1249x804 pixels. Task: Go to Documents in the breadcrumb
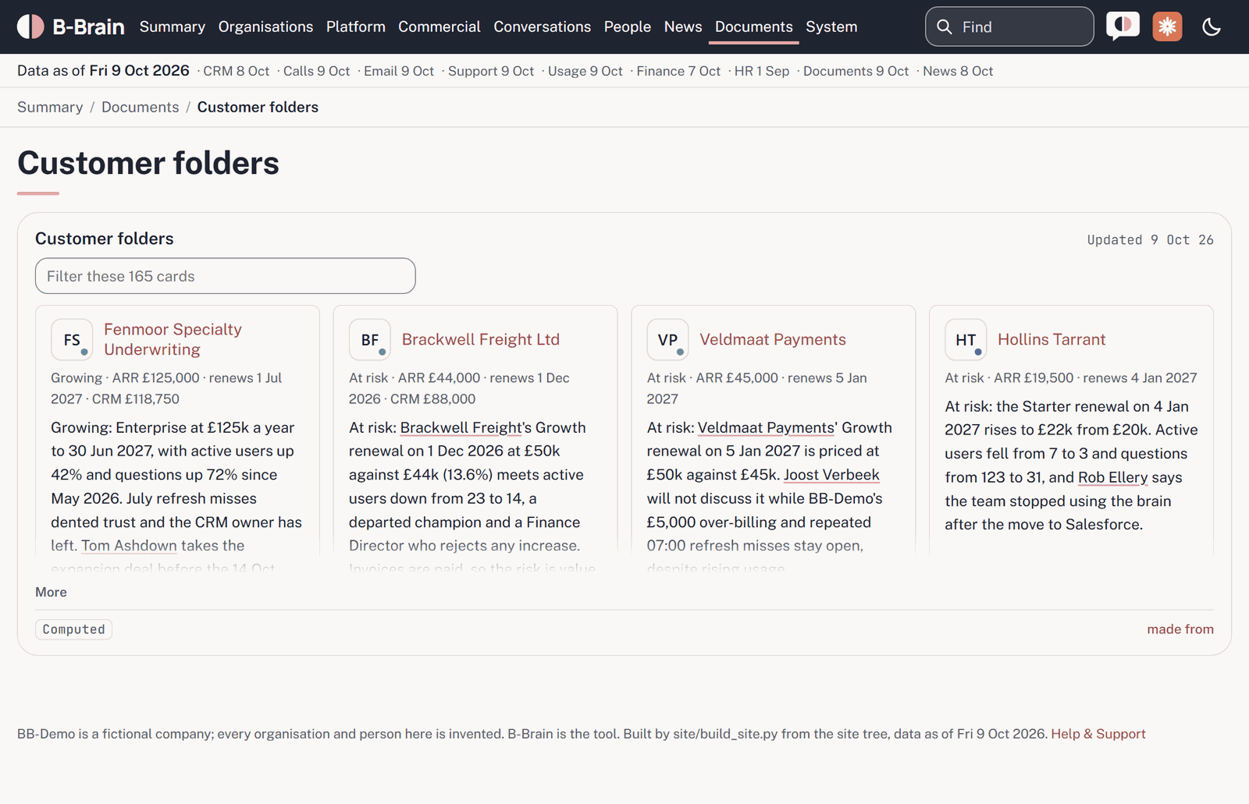click(x=141, y=107)
